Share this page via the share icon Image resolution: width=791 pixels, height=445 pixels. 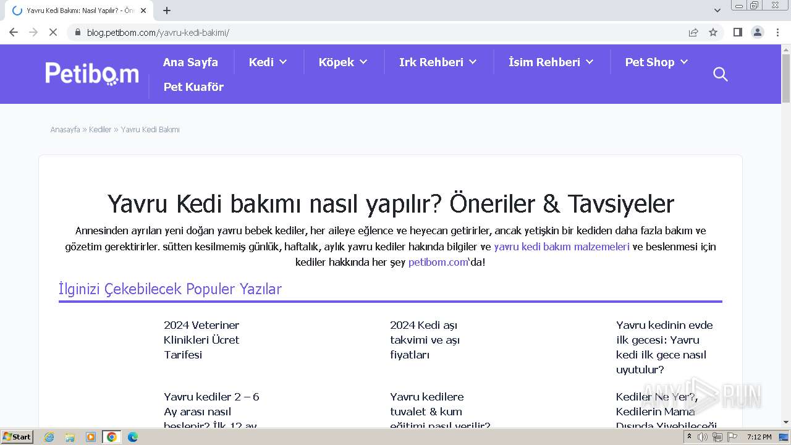pyautogui.click(x=693, y=32)
